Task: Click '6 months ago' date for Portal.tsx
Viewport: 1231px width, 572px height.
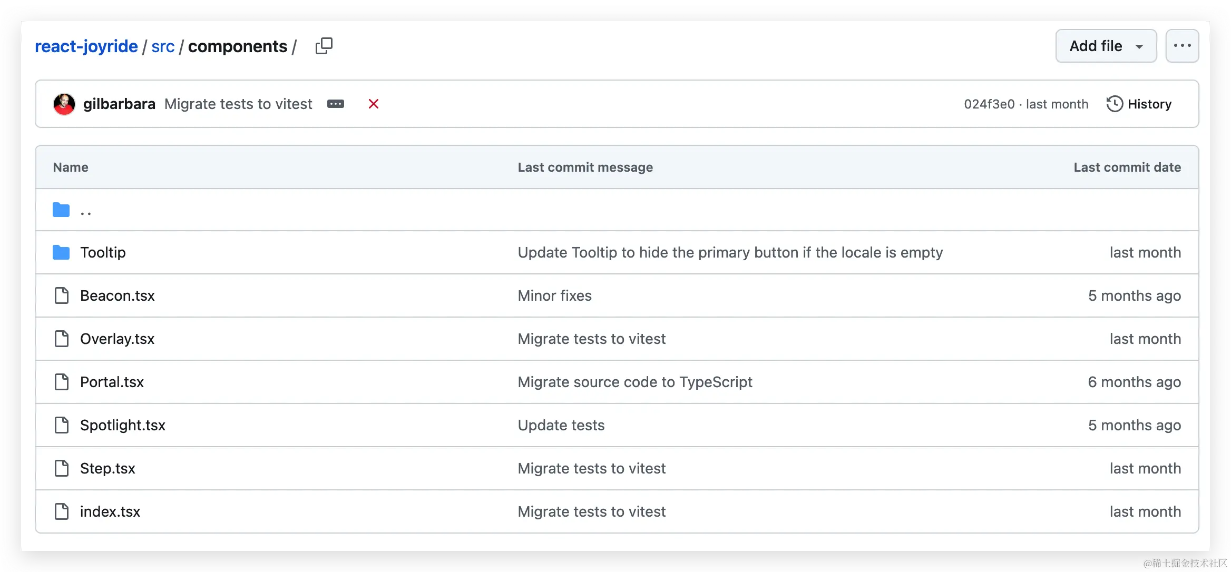Action: [x=1135, y=382]
